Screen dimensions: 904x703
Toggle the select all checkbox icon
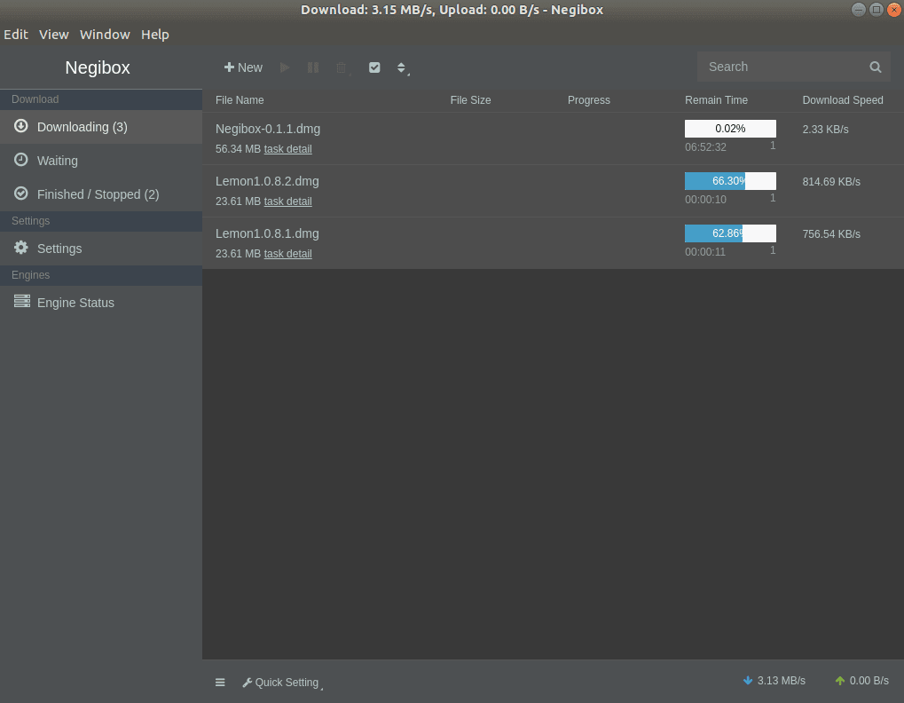coord(374,67)
